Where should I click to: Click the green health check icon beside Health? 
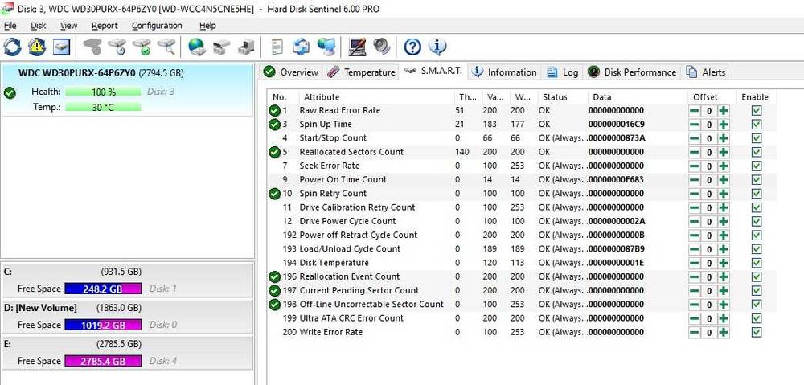[x=9, y=92]
